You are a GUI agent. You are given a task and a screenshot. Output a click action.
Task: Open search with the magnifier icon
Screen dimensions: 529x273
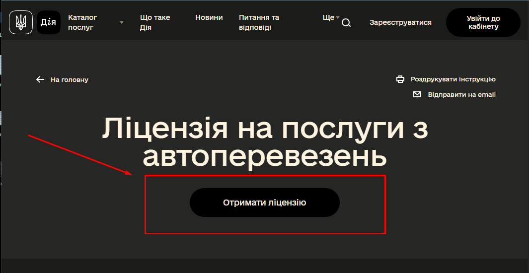(346, 23)
